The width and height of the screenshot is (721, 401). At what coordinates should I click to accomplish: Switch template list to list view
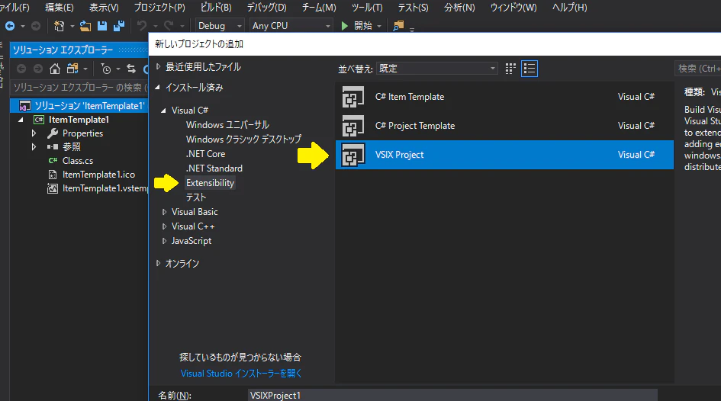[529, 69]
